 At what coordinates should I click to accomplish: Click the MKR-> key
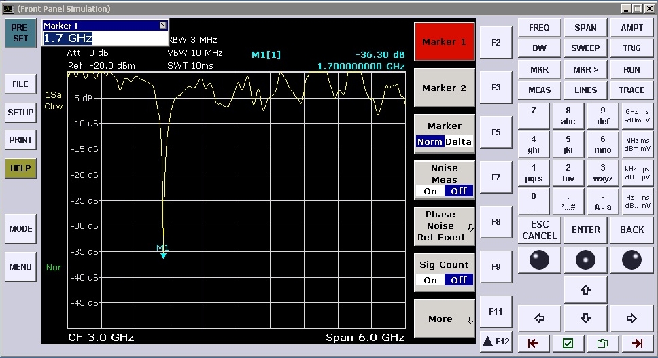coord(585,69)
